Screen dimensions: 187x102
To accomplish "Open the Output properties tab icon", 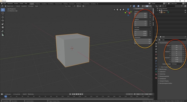I will pos(156,47).
